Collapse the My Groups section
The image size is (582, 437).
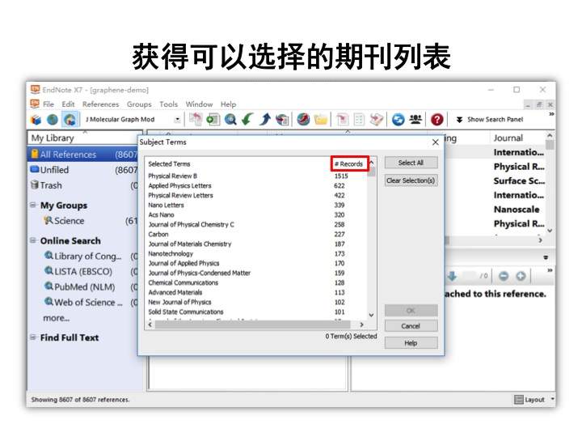point(33,205)
